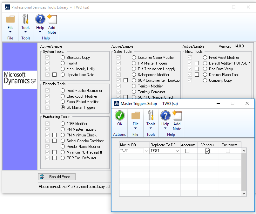The width and height of the screenshot is (256, 214).
Task: Click the Add Note icon in main window
Action: tap(52, 19)
